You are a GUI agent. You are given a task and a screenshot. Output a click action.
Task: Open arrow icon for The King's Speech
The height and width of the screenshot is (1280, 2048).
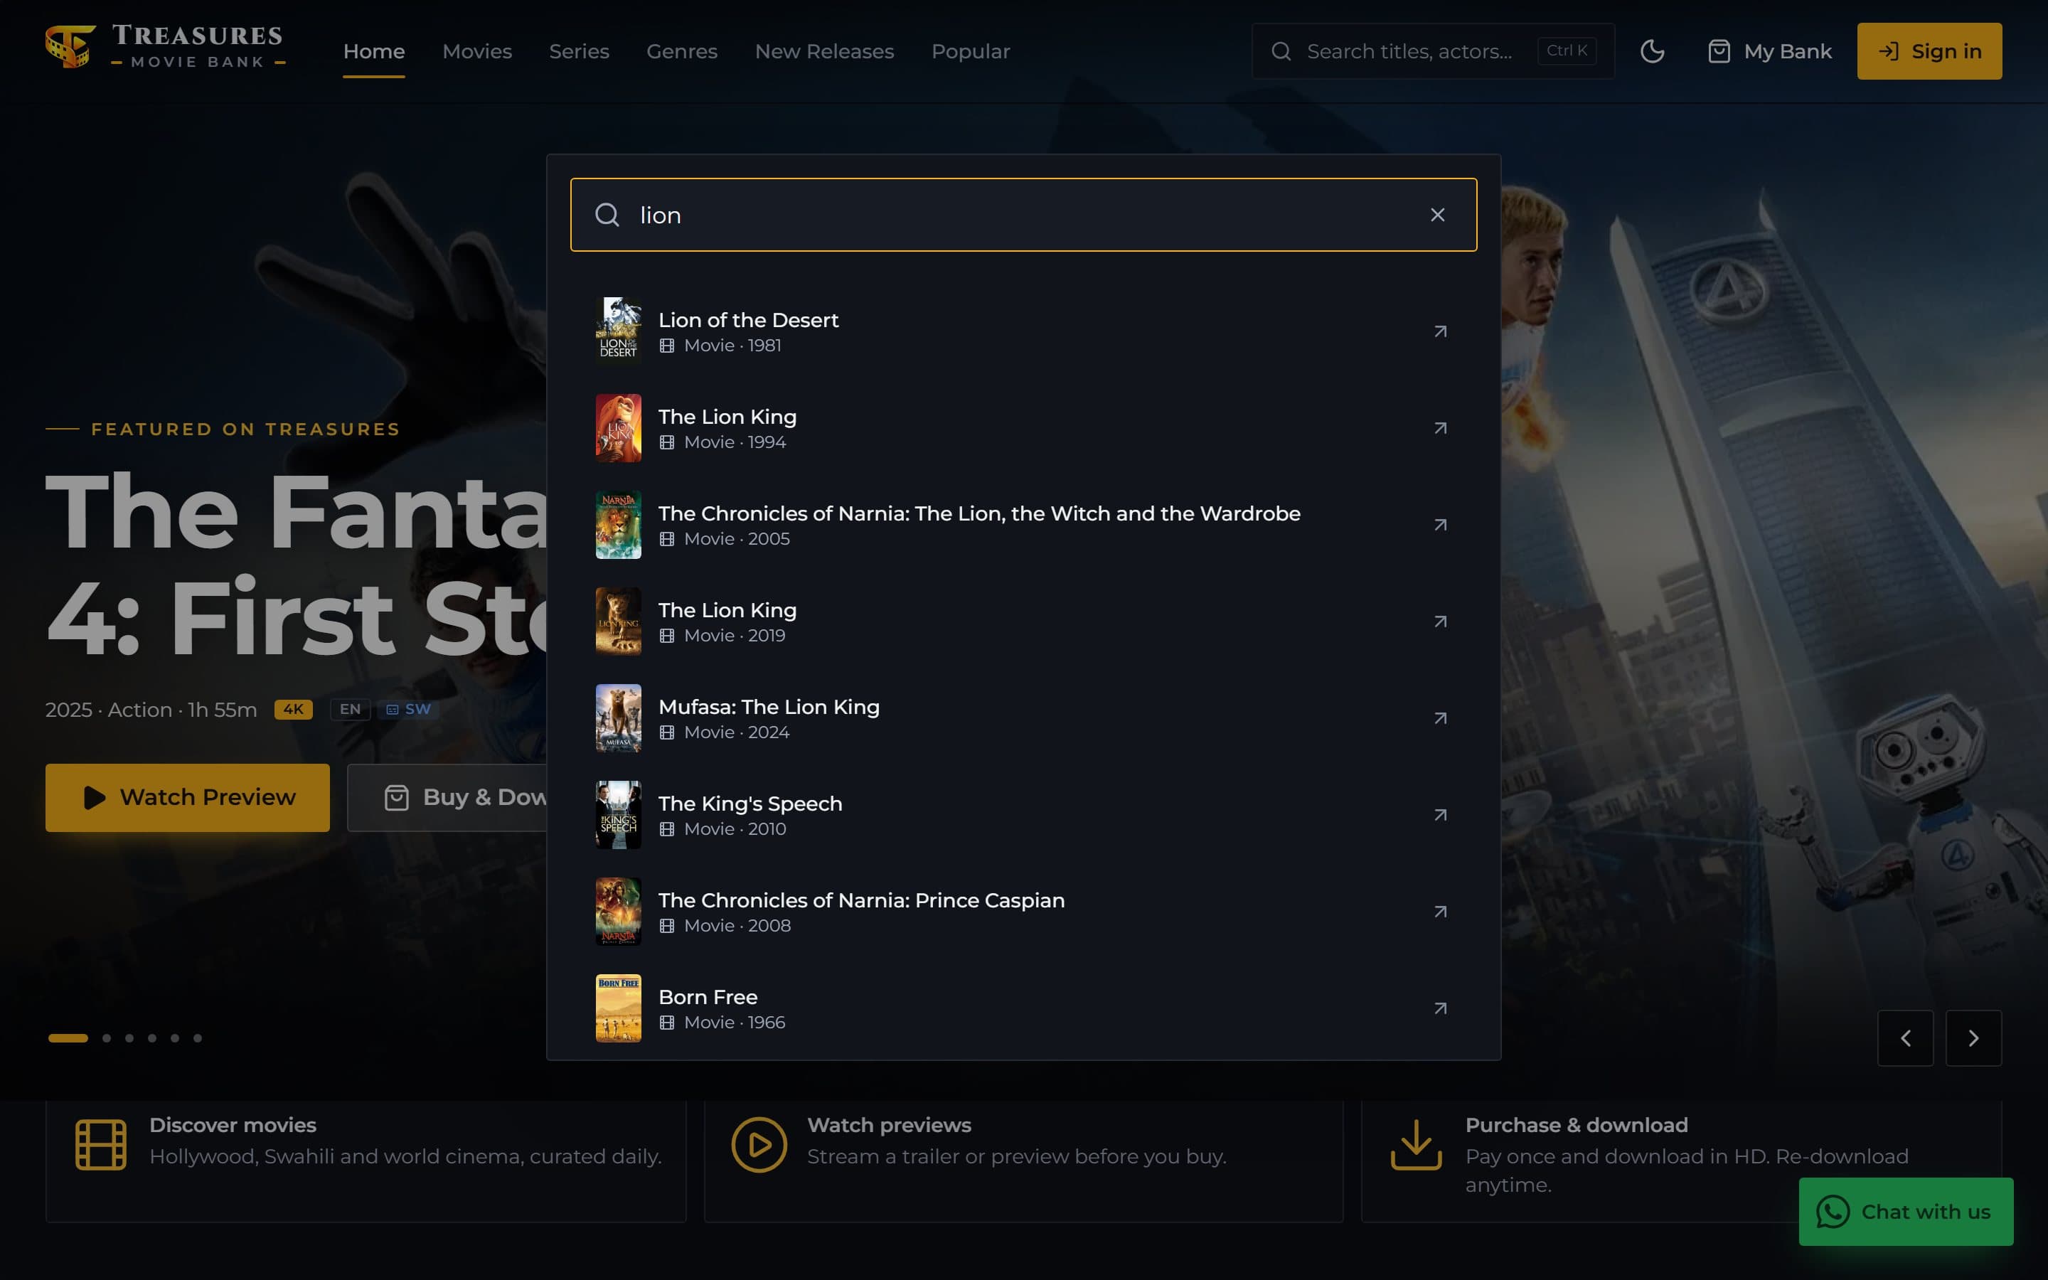(1441, 814)
